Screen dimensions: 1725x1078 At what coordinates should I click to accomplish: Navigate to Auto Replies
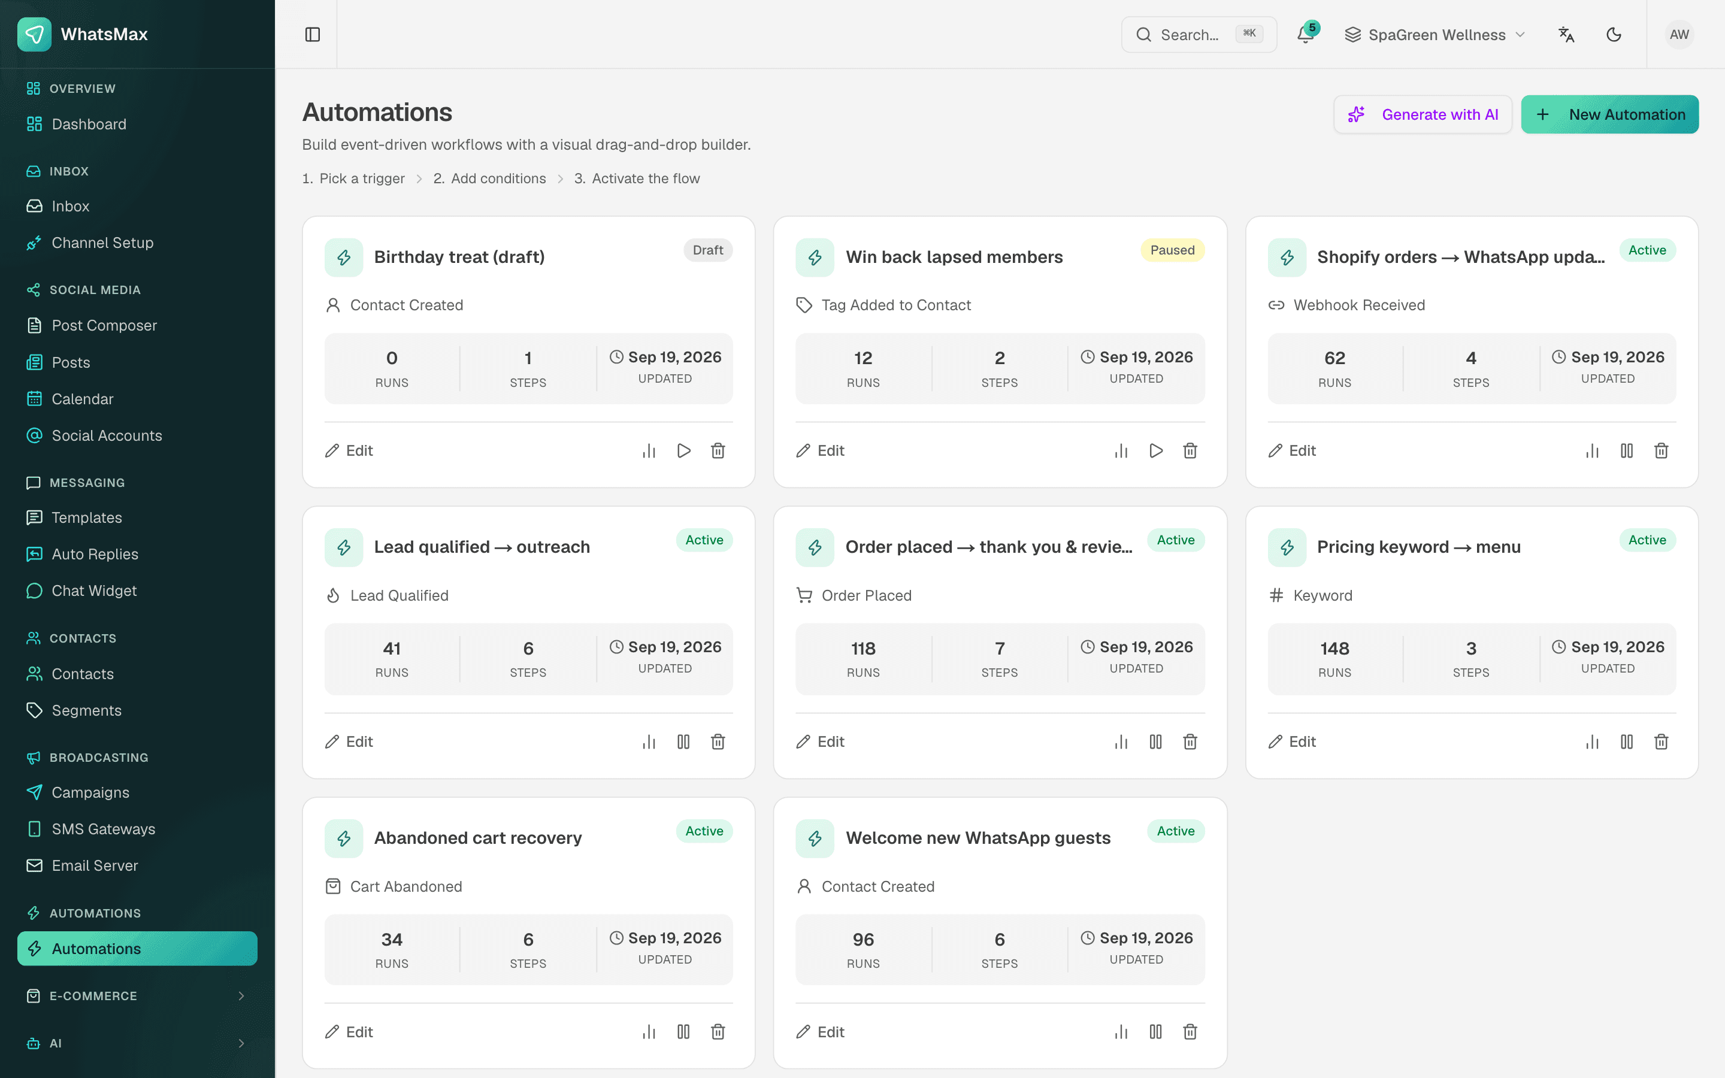[137, 554]
